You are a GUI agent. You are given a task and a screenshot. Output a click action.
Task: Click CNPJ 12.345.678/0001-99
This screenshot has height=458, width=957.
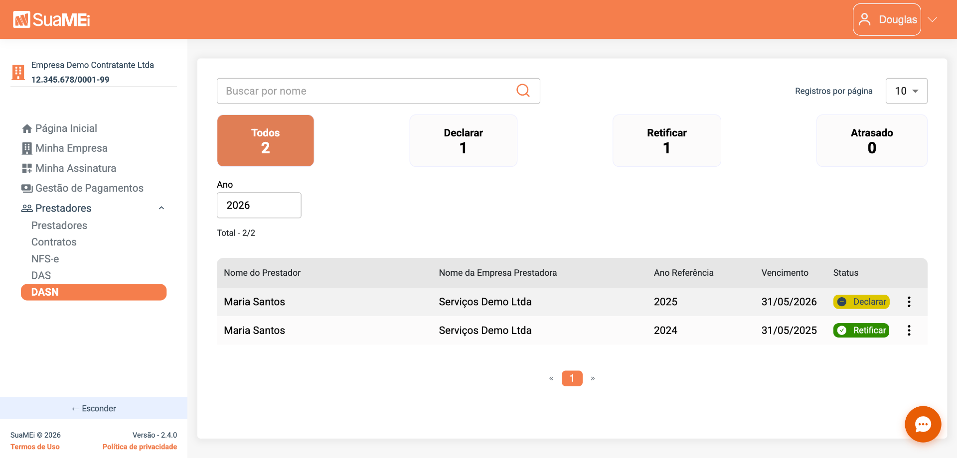click(70, 80)
